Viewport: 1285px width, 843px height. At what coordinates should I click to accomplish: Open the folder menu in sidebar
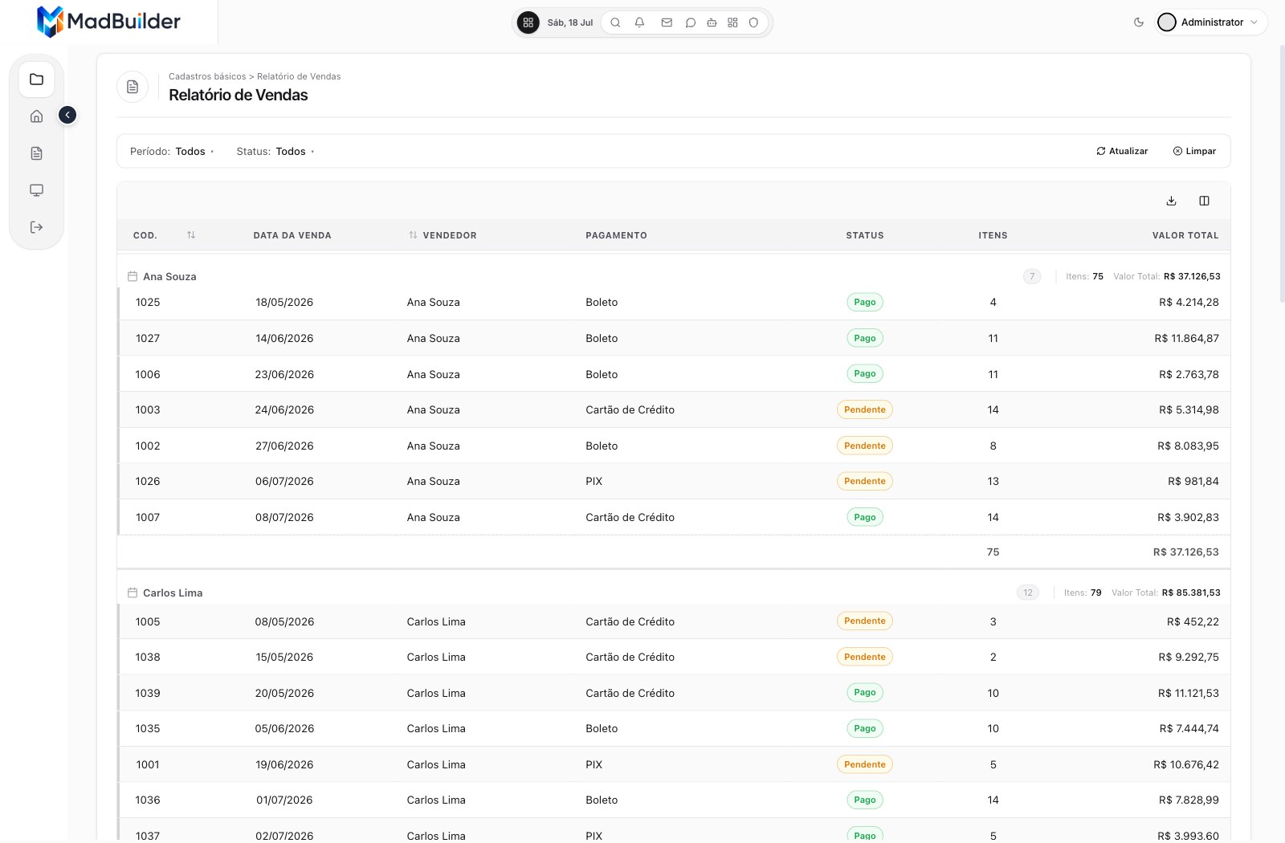tap(36, 79)
